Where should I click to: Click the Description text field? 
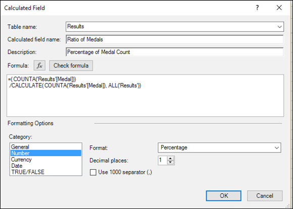click(174, 52)
